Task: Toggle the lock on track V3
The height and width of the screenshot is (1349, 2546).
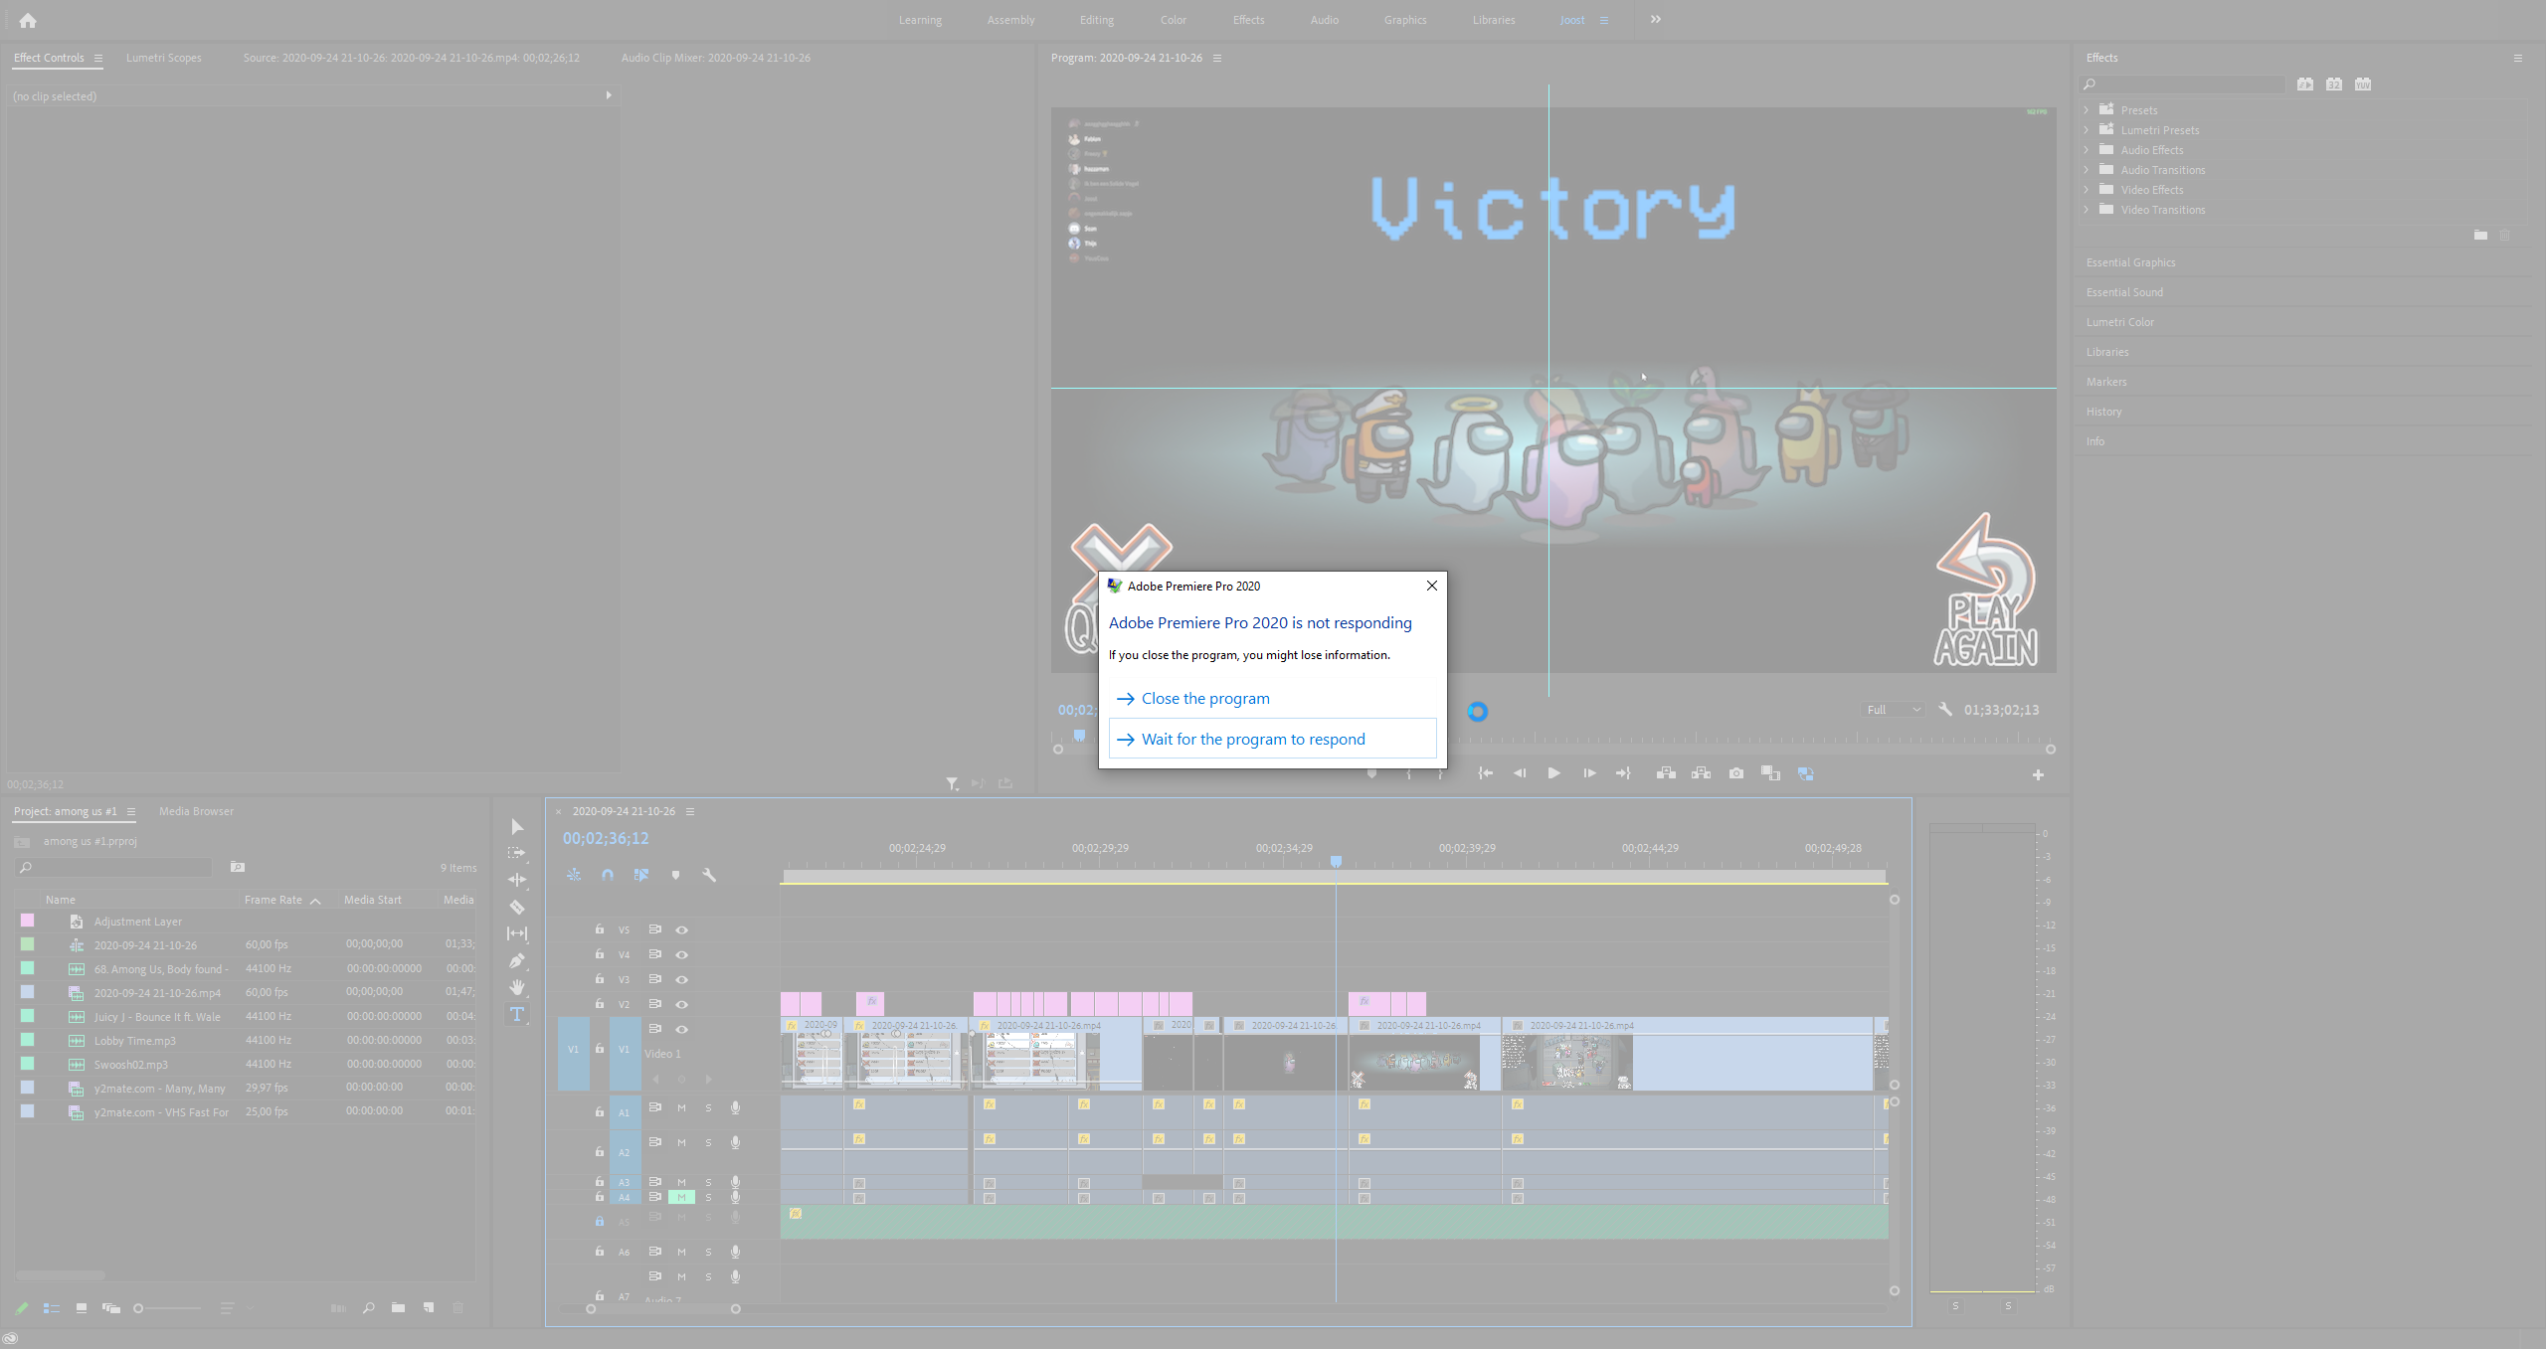Action: pos(600,979)
